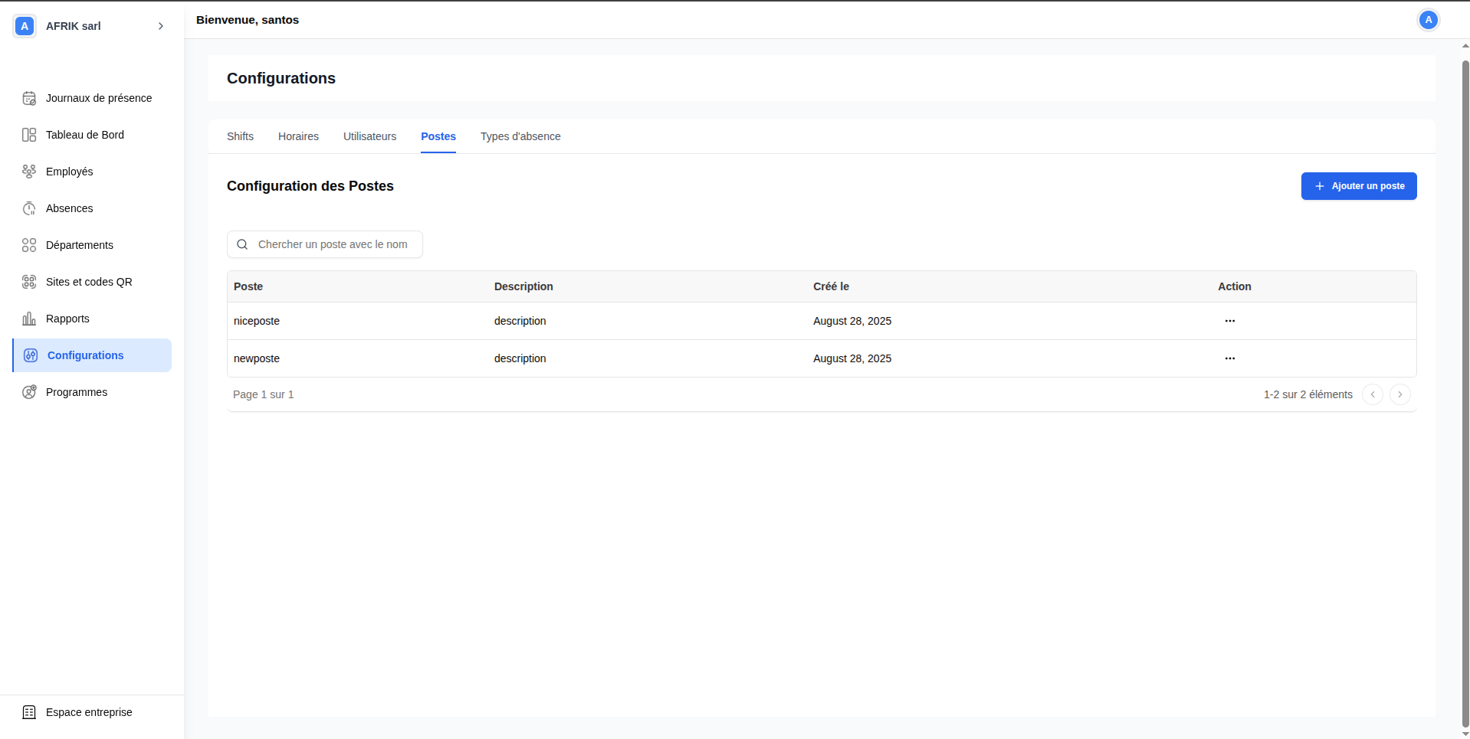Click the Employés people icon
1470x739 pixels.
click(29, 172)
